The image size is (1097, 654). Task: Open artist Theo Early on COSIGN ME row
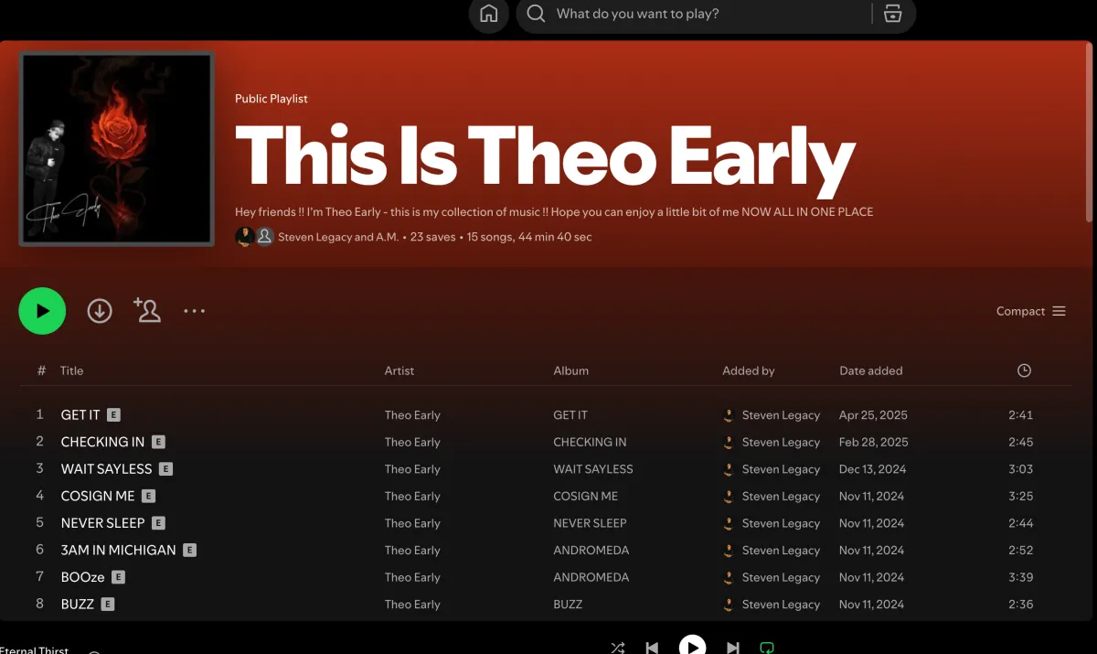(412, 496)
